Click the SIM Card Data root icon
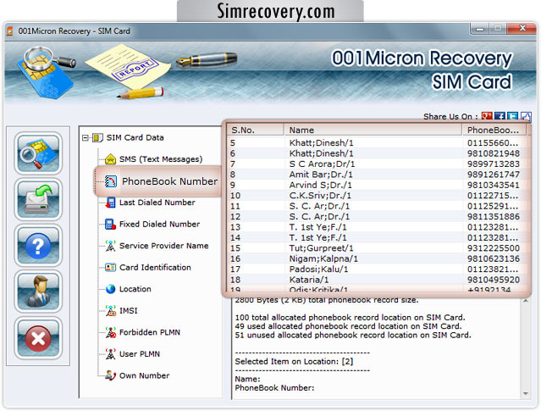 tap(97, 138)
